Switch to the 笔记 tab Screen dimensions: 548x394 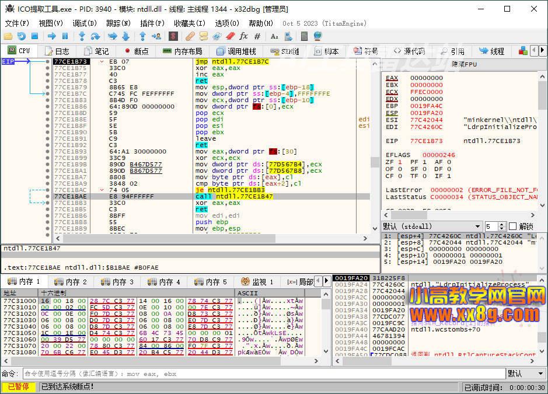click(x=97, y=51)
